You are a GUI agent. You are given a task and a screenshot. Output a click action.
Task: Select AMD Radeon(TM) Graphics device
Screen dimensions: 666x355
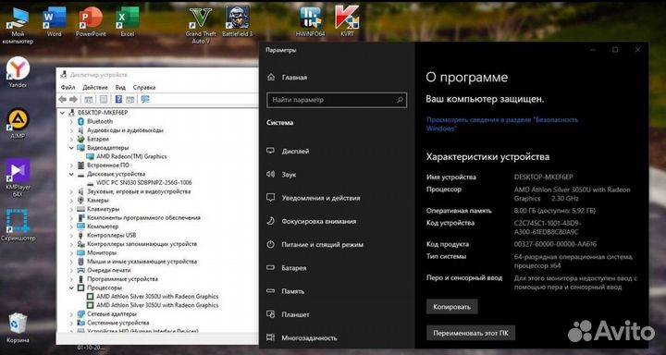tap(127, 156)
